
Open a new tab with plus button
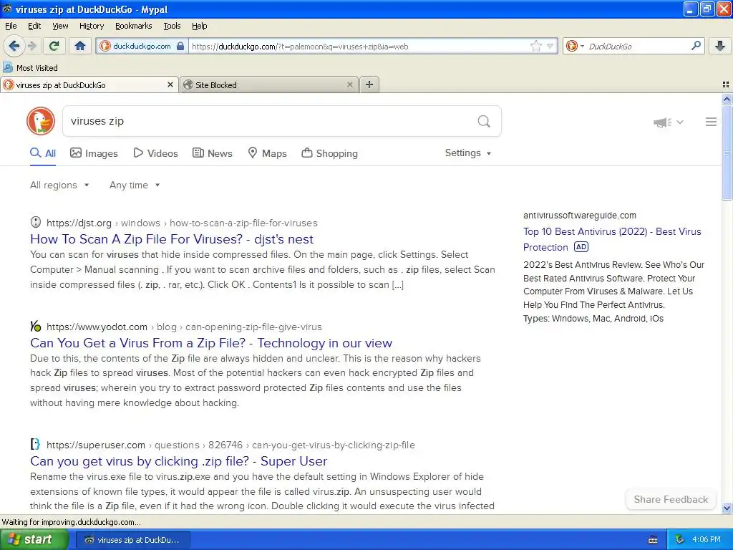[x=369, y=85]
